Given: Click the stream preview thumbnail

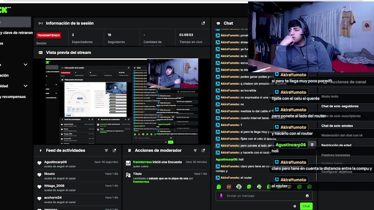Looking at the screenshot, I should point(122,101).
